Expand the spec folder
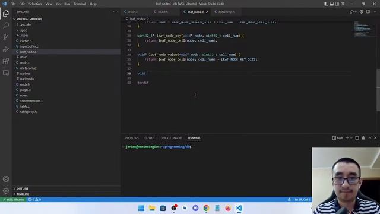The width and height of the screenshot is (380, 214). (x=66, y=30)
